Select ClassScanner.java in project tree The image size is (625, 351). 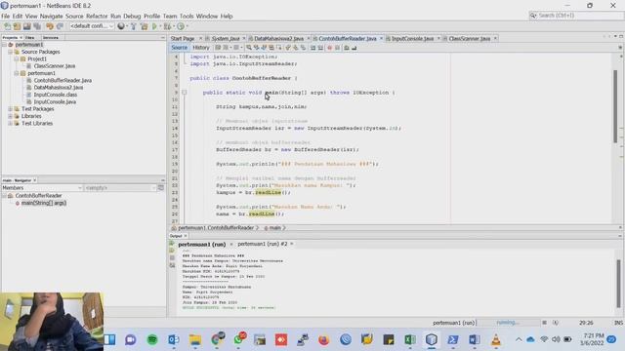pyautogui.click(x=55, y=66)
